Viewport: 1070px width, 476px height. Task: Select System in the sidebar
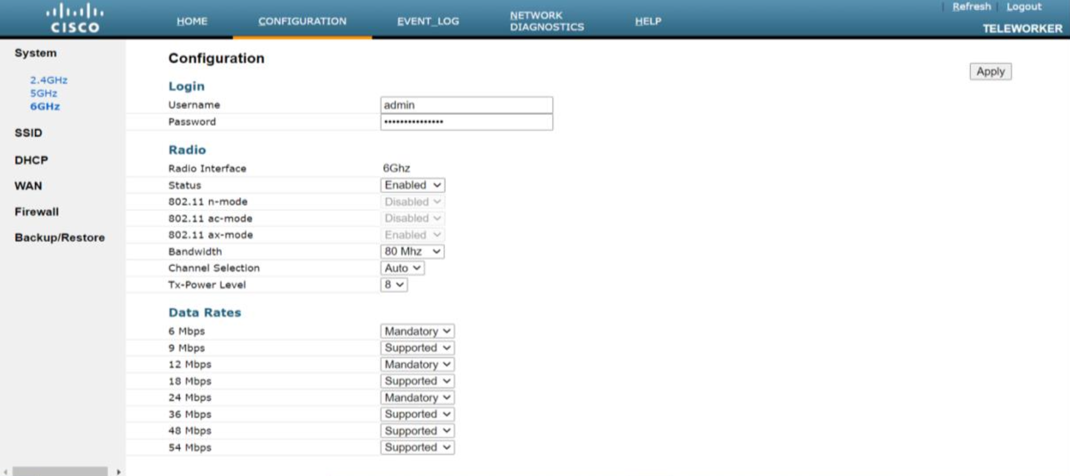pyautogui.click(x=36, y=53)
